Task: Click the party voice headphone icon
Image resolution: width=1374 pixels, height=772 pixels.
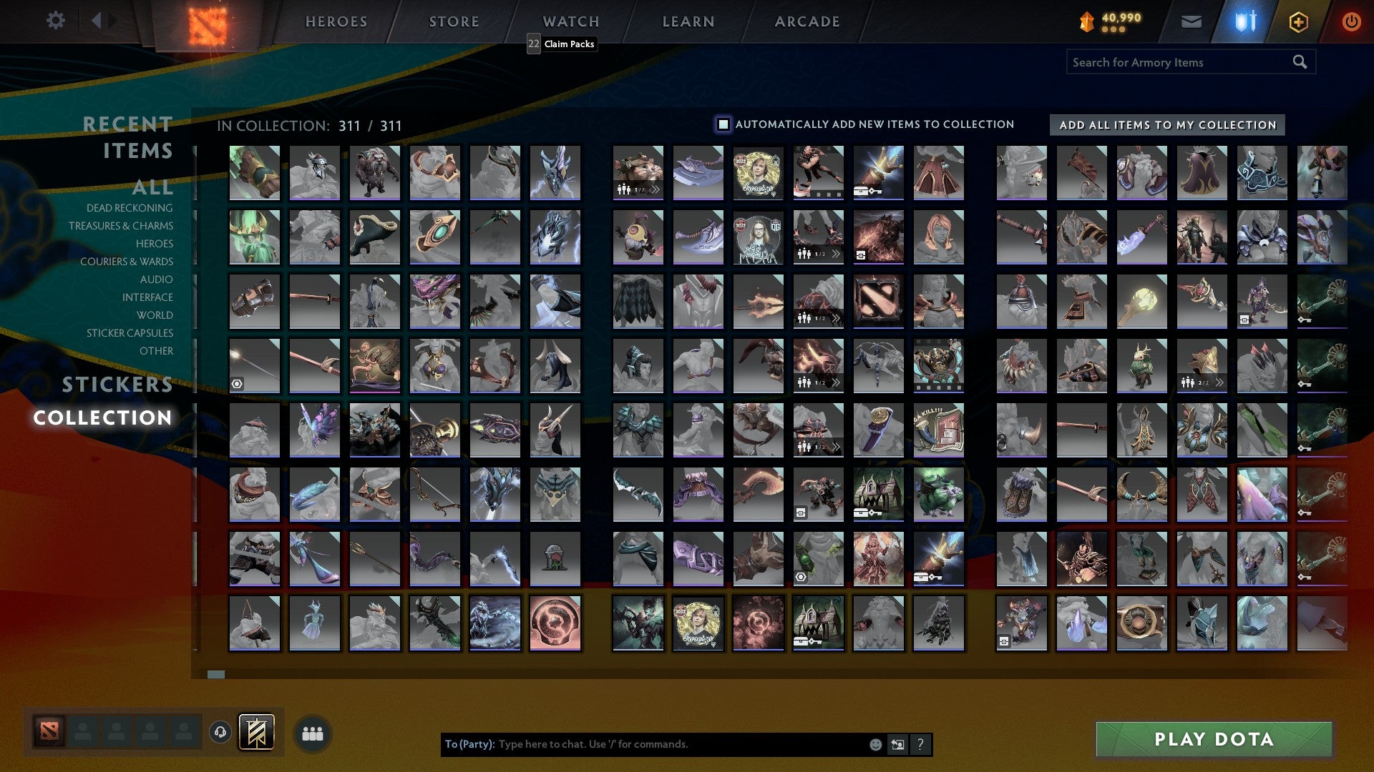Action: pyautogui.click(x=220, y=732)
